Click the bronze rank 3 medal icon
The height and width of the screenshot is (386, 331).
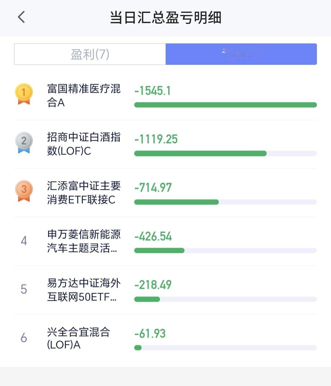pos(24,191)
